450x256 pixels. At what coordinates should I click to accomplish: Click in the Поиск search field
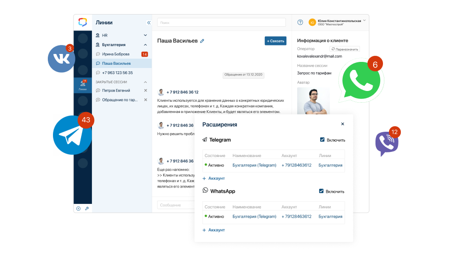[x=221, y=23]
